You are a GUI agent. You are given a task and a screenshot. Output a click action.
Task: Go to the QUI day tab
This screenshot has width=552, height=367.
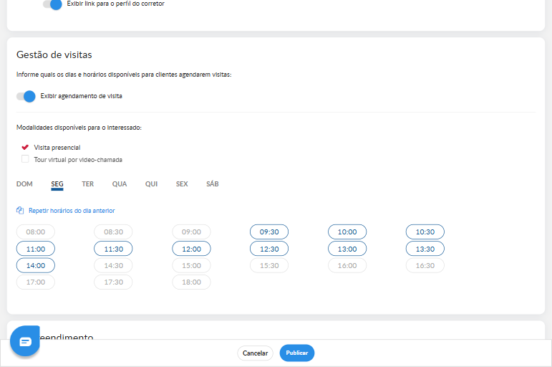coord(151,184)
